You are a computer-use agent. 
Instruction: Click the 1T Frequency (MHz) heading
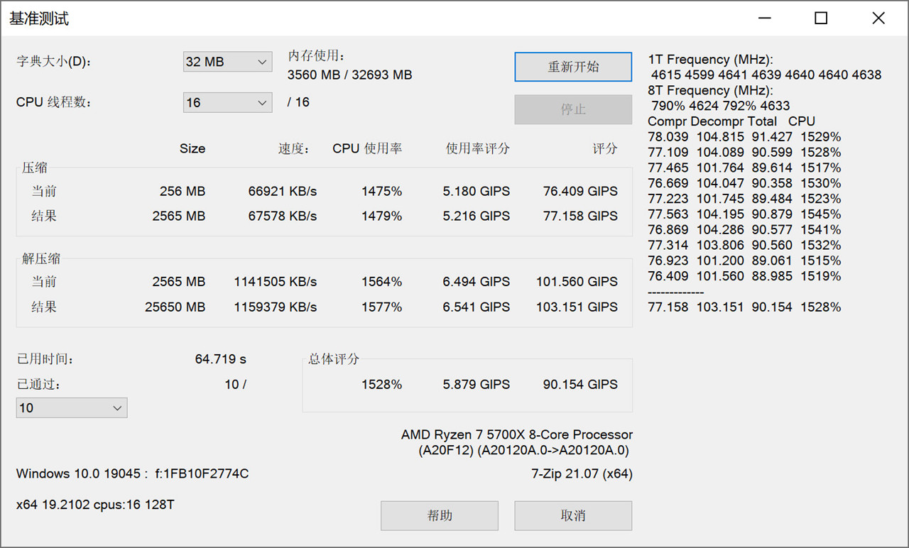coord(710,60)
